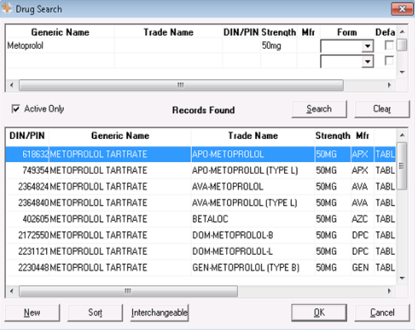Click the results list scroll up arrow
Screen dimensions: 415x330
point(402,136)
